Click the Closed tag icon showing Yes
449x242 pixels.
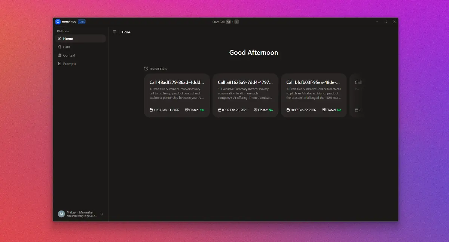tap(187, 110)
